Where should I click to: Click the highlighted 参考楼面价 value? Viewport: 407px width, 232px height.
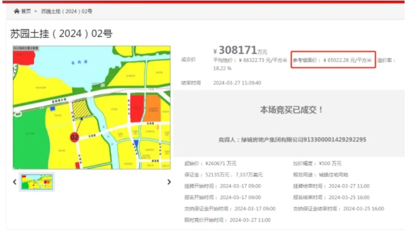point(333,60)
